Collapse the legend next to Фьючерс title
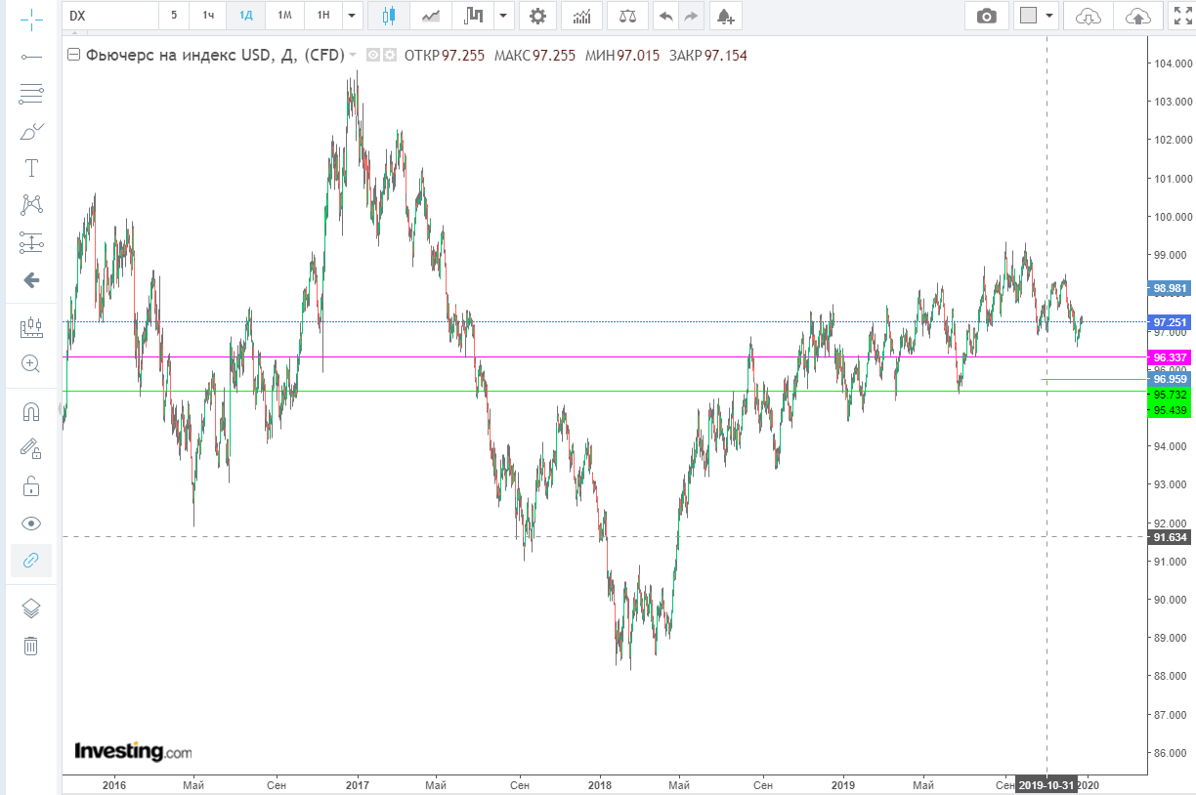This screenshot has width=1196, height=795. point(72,56)
